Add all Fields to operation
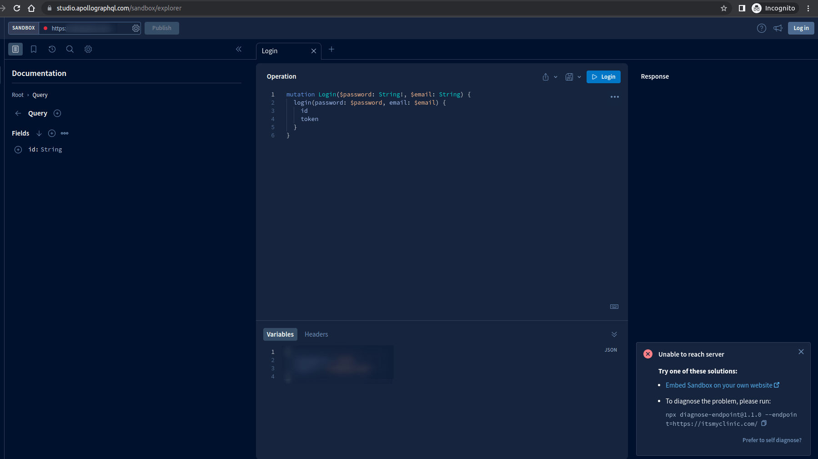This screenshot has width=818, height=459. point(52,133)
